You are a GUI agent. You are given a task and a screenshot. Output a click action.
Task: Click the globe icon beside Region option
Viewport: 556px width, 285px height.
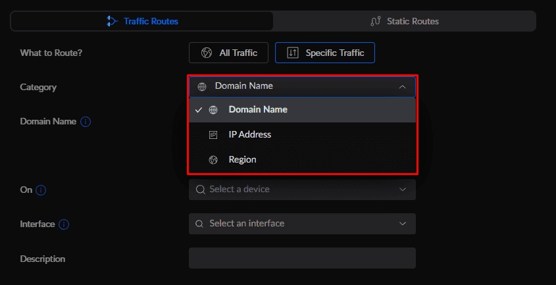[213, 160]
